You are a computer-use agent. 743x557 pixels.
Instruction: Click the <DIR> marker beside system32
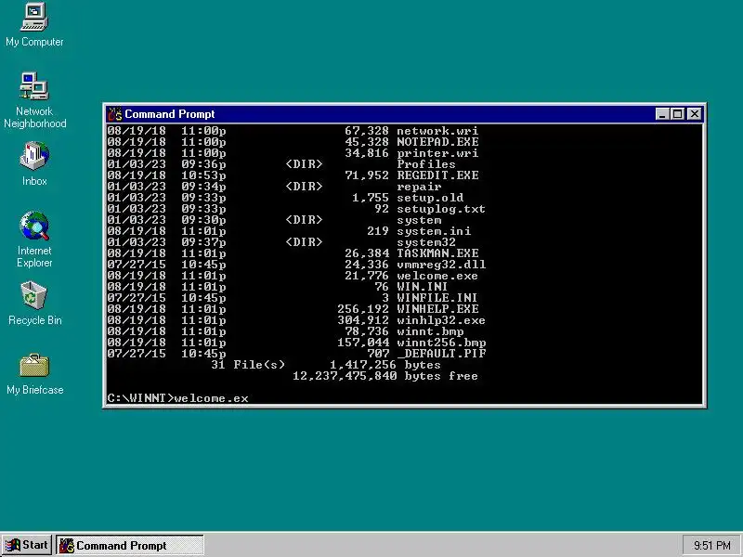304,242
